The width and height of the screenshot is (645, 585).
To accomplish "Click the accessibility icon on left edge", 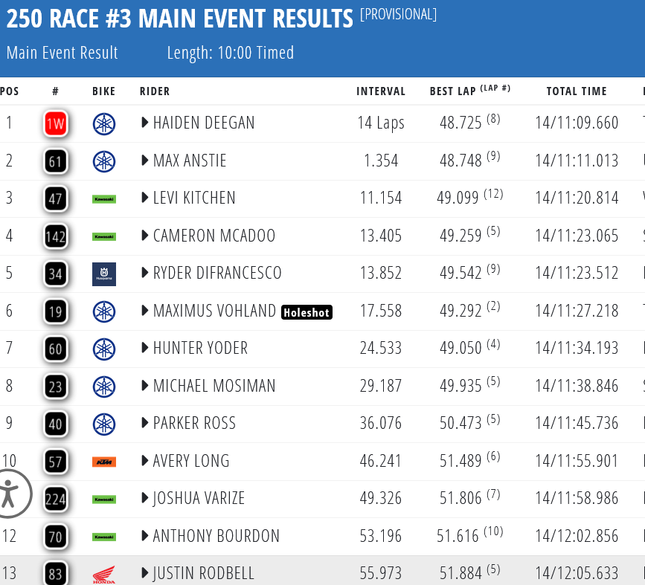I will tap(10, 493).
